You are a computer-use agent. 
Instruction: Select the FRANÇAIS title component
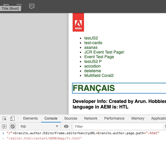[119, 88]
